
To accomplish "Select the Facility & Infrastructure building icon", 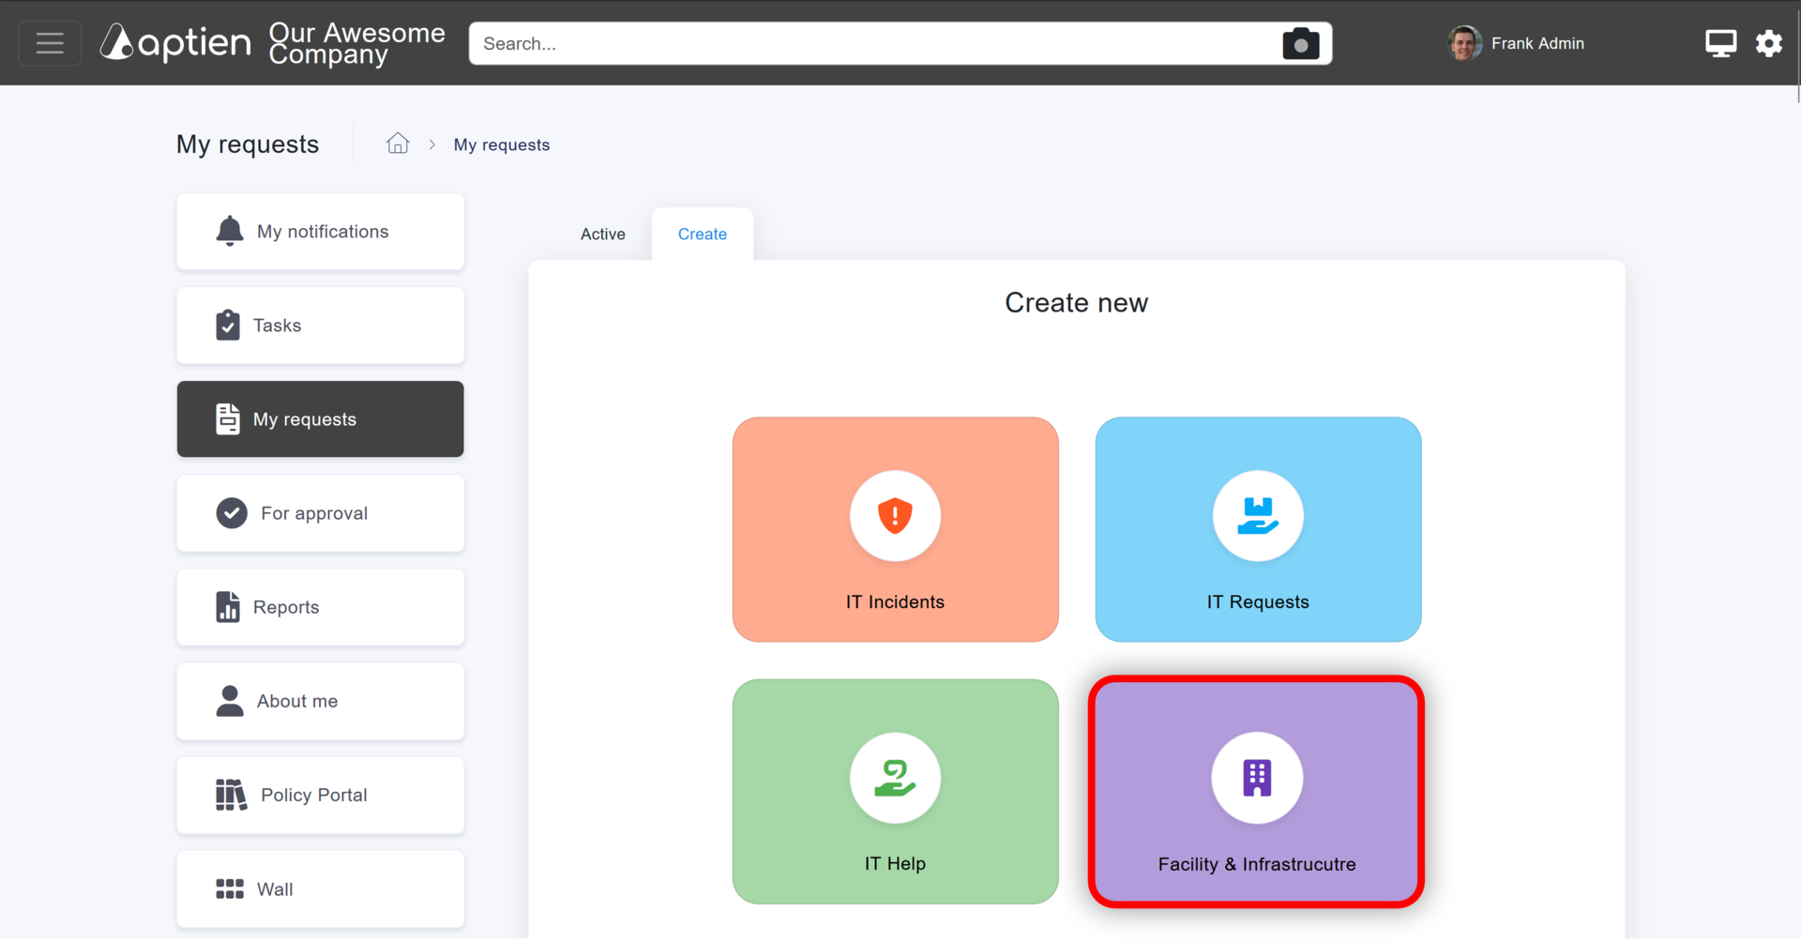I will pyautogui.click(x=1257, y=778).
